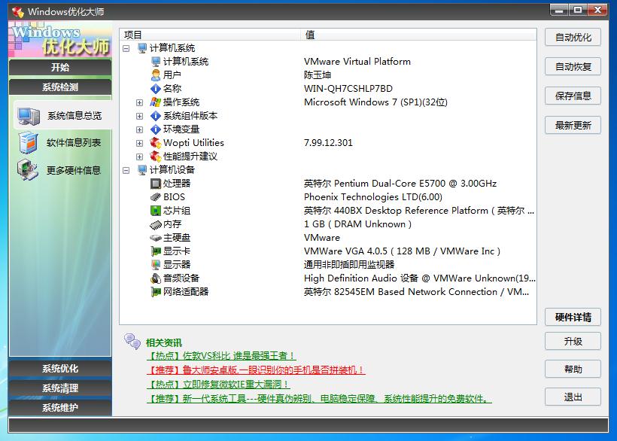Click the 自动优化 button
Viewport: 617px width, 441px height.
(572, 37)
